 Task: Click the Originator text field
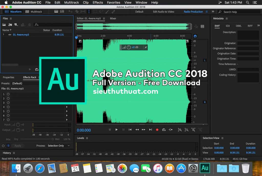pyautogui.click(x=248, y=43)
